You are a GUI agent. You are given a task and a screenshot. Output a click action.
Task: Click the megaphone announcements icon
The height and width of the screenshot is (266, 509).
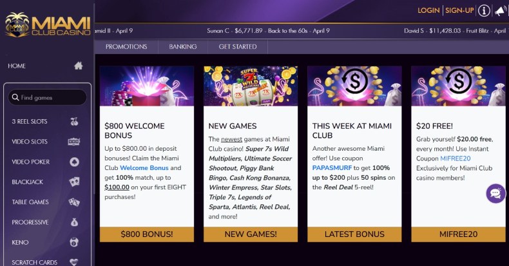pos(500,11)
